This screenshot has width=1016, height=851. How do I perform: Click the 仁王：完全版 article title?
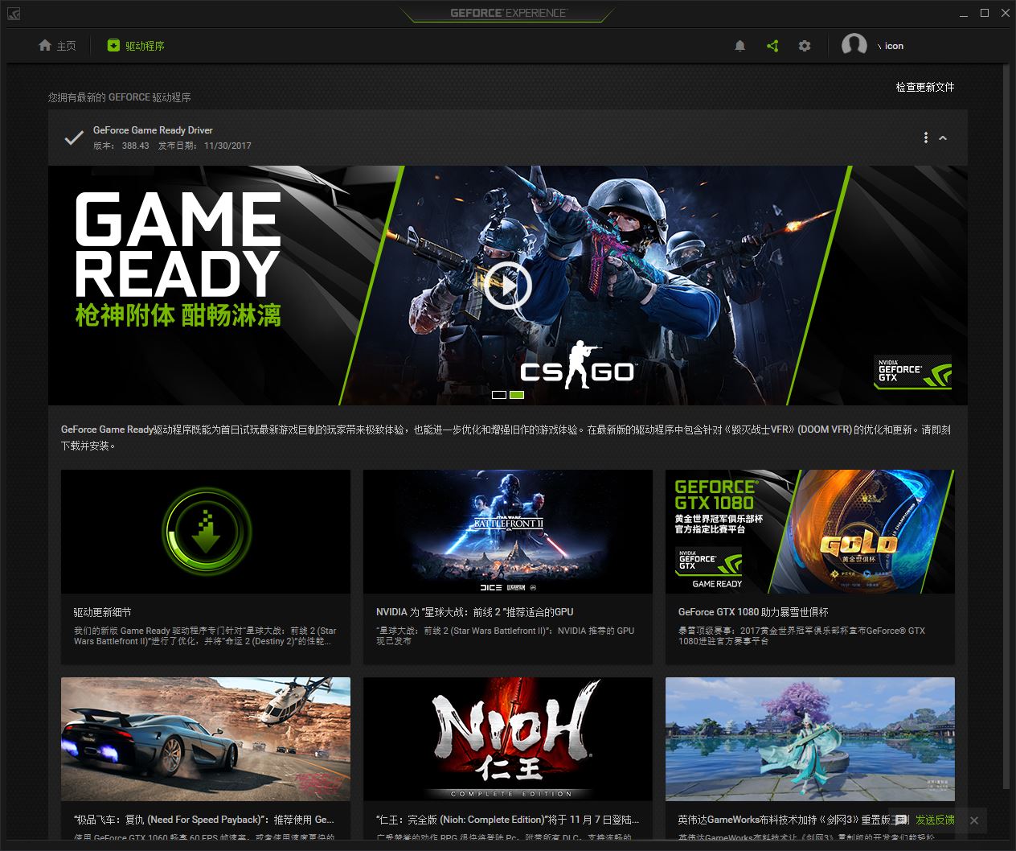(x=507, y=820)
